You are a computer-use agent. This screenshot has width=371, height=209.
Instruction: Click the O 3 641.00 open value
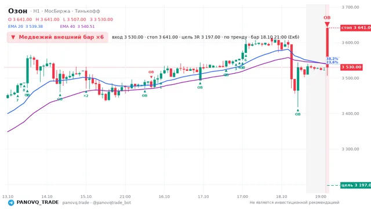tap(20, 19)
